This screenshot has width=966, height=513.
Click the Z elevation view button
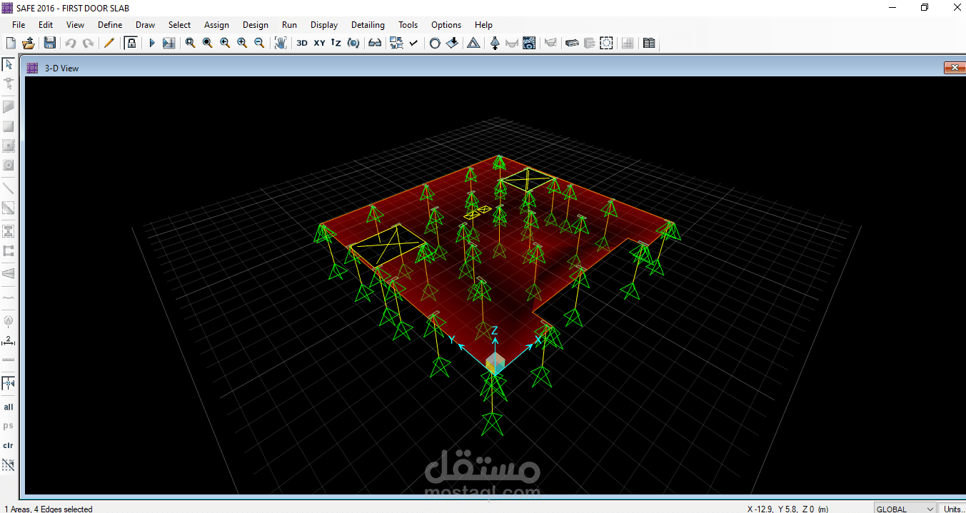coord(336,43)
